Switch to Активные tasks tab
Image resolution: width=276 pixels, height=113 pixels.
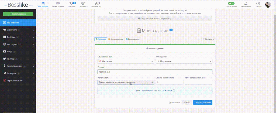101,39
